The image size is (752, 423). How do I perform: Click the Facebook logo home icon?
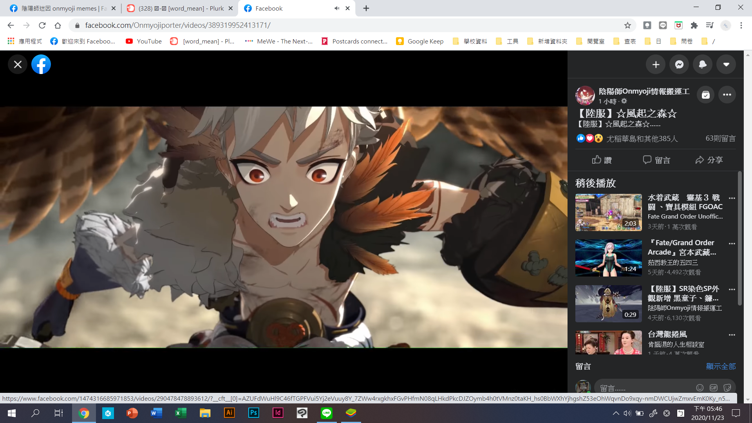[x=41, y=64]
